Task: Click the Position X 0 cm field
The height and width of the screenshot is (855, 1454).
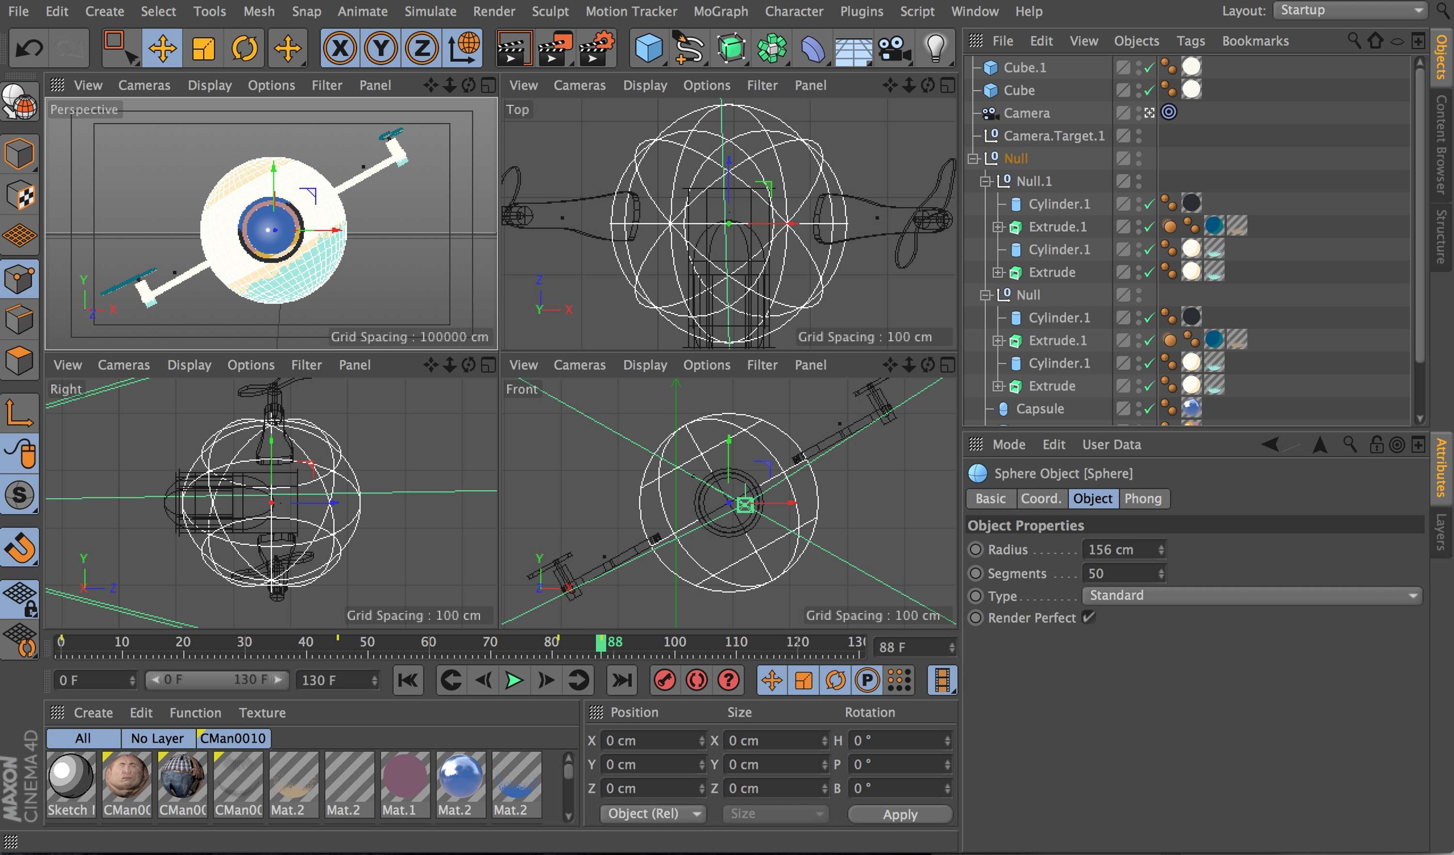Action: point(652,741)
